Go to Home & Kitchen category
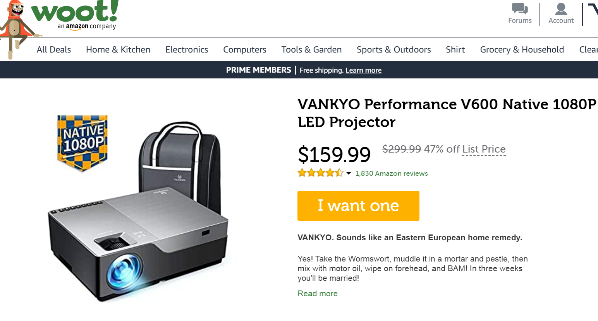 [x=118, y=49]
